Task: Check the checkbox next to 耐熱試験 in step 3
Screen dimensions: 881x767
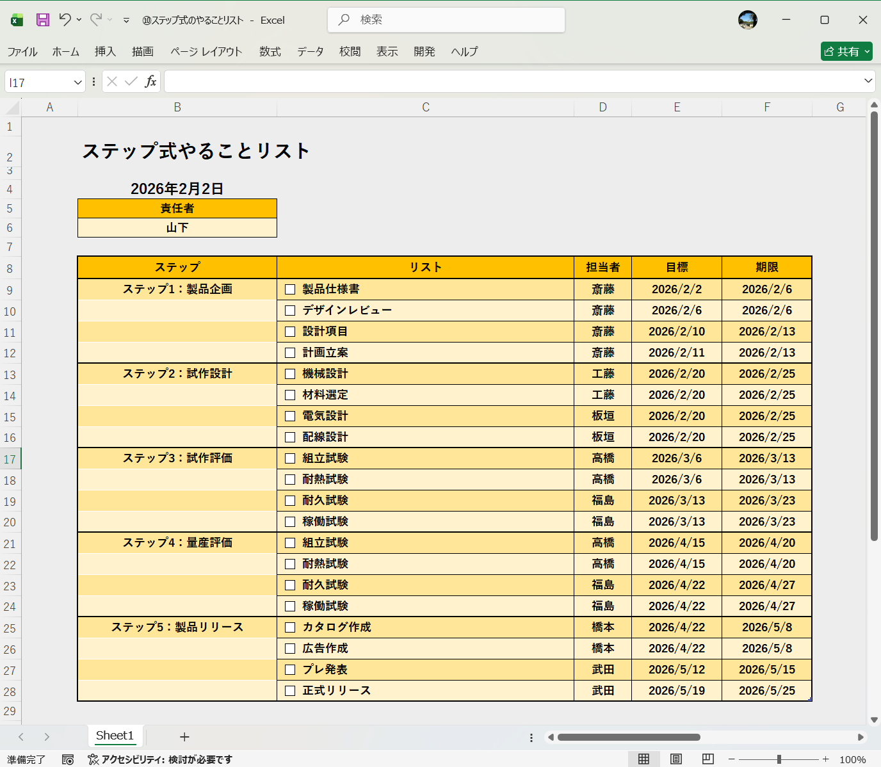Action: click(290, 479)
